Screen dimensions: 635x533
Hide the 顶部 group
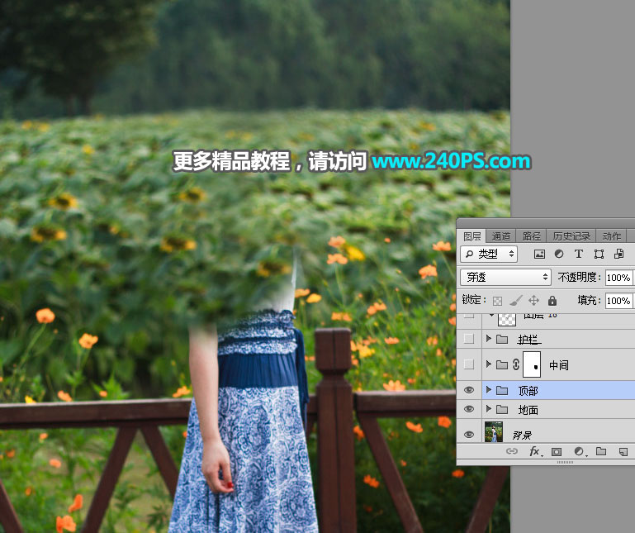[469, 390]
